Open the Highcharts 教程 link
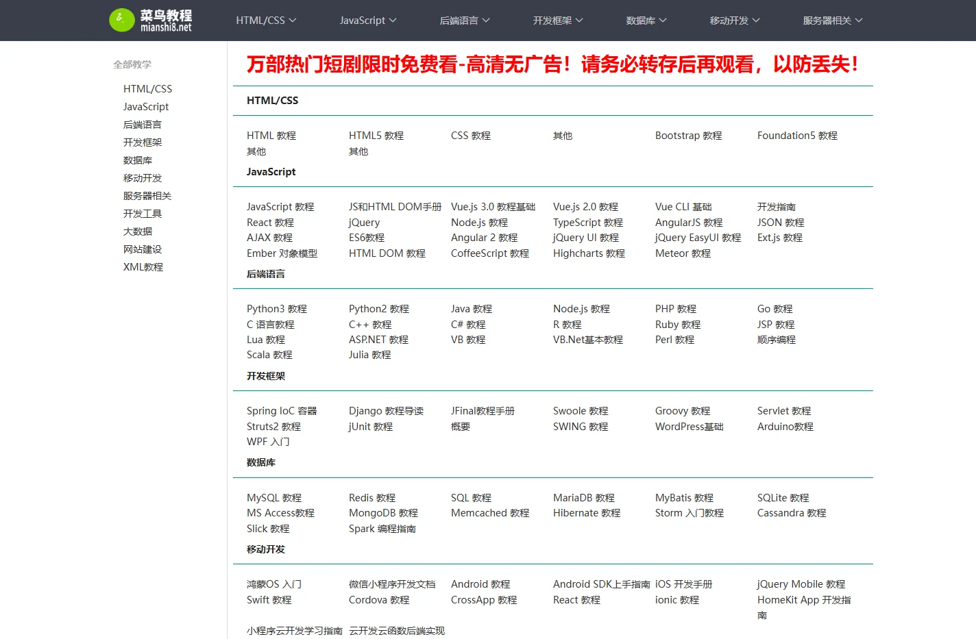 [589, 253]
